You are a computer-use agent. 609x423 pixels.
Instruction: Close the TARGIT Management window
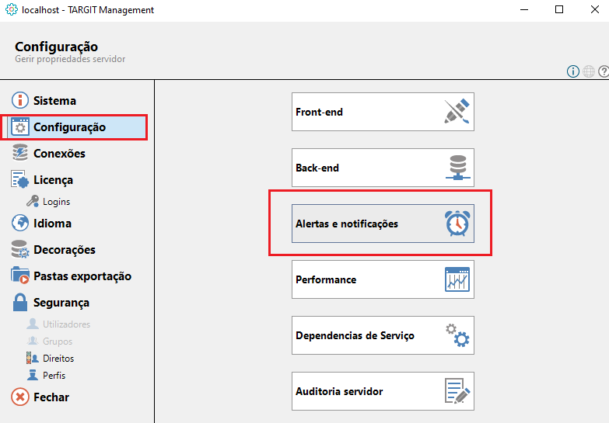[595, 9]
